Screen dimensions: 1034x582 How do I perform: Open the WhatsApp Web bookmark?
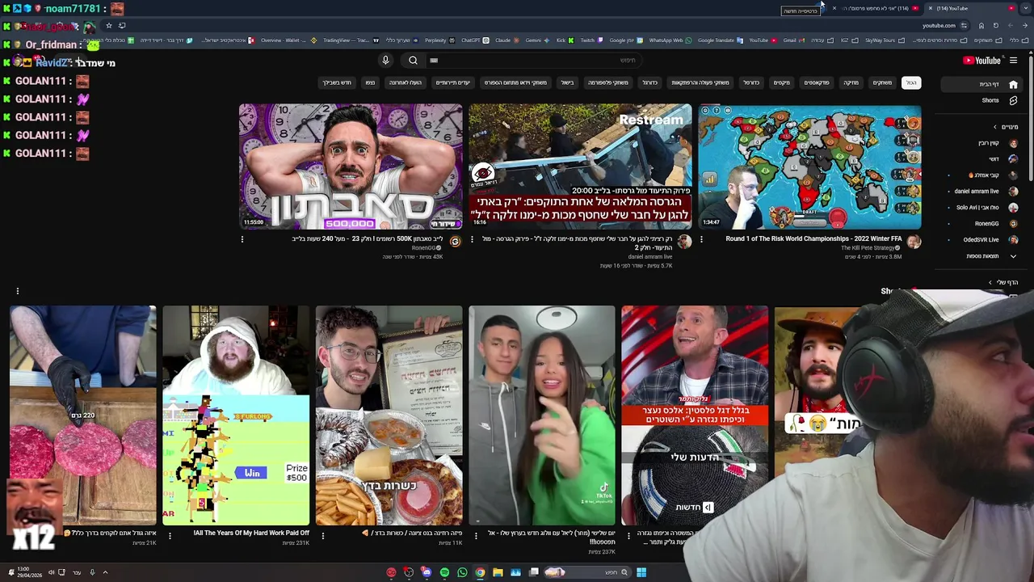pyautogui.click(x=670, y=40)
